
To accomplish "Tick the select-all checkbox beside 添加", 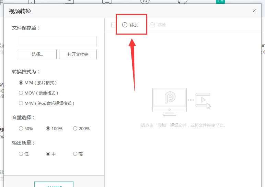I will pyautogui.click(x=114, y=25).
